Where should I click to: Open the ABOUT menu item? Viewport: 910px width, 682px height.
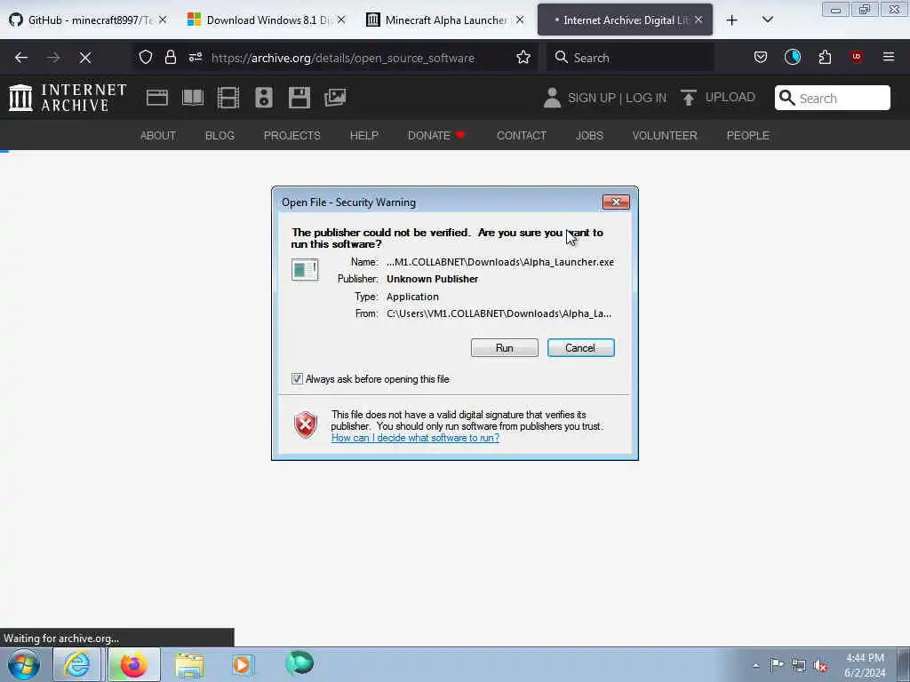[x=158, y=135]
